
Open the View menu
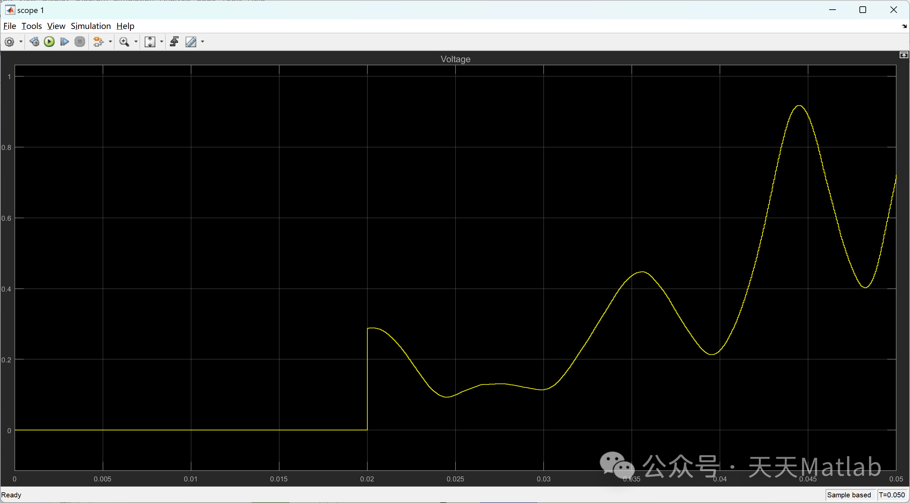click(56, 26)
